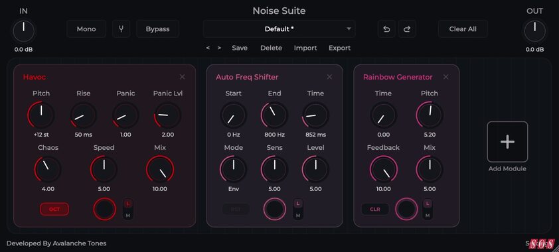The height and width of the screenshot is (252, 559).
Task: Remove the Rainbow Generator module
Action: (445, 77)
